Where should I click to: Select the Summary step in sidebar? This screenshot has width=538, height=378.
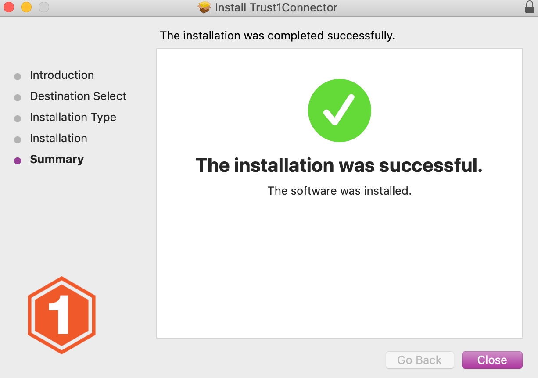[x=57, y=159]
